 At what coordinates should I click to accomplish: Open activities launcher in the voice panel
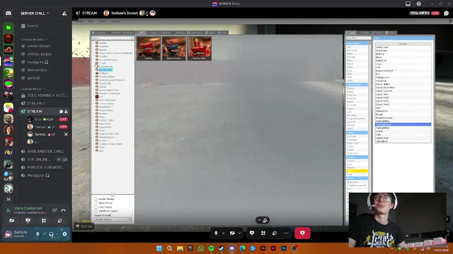(x=44, y=220)
